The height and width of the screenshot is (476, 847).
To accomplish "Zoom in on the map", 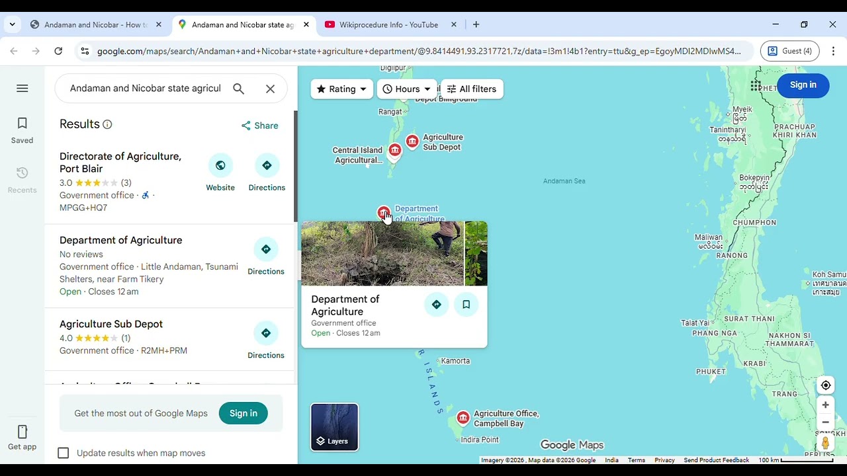I will [x=825, y=405].
